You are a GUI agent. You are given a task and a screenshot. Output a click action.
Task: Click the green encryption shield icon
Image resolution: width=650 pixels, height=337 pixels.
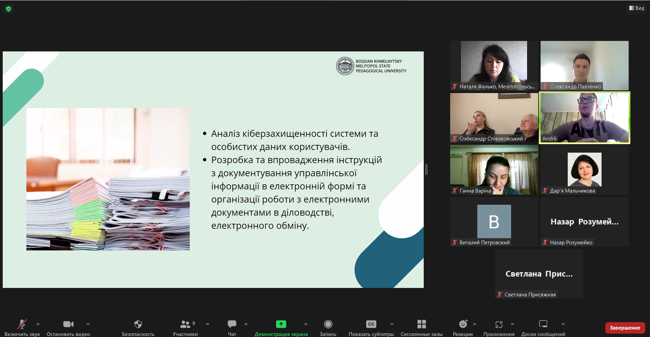[8, 9]
